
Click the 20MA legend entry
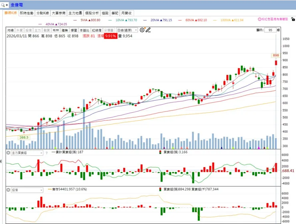(x=158, y=20)
